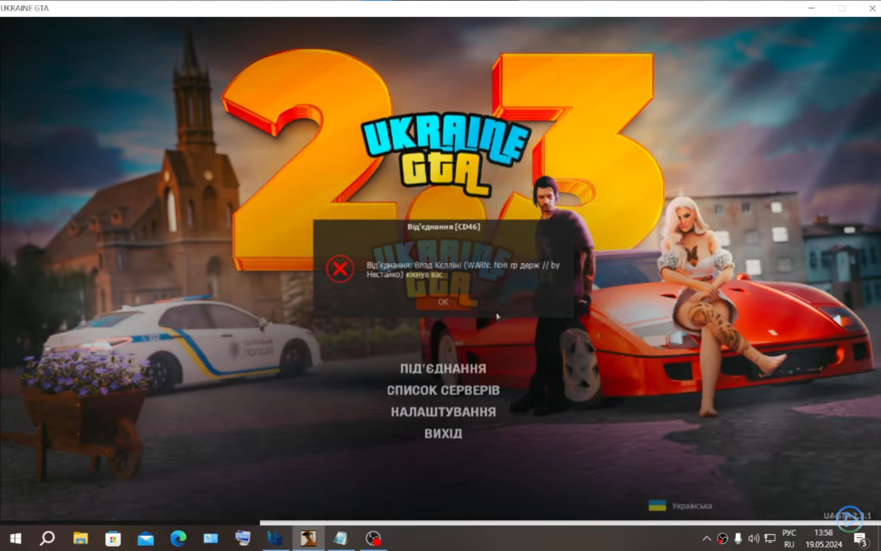Open clock showing 13:58 19.05.2024
Viewport: 881px width, 551px height.
pos(824,538)
